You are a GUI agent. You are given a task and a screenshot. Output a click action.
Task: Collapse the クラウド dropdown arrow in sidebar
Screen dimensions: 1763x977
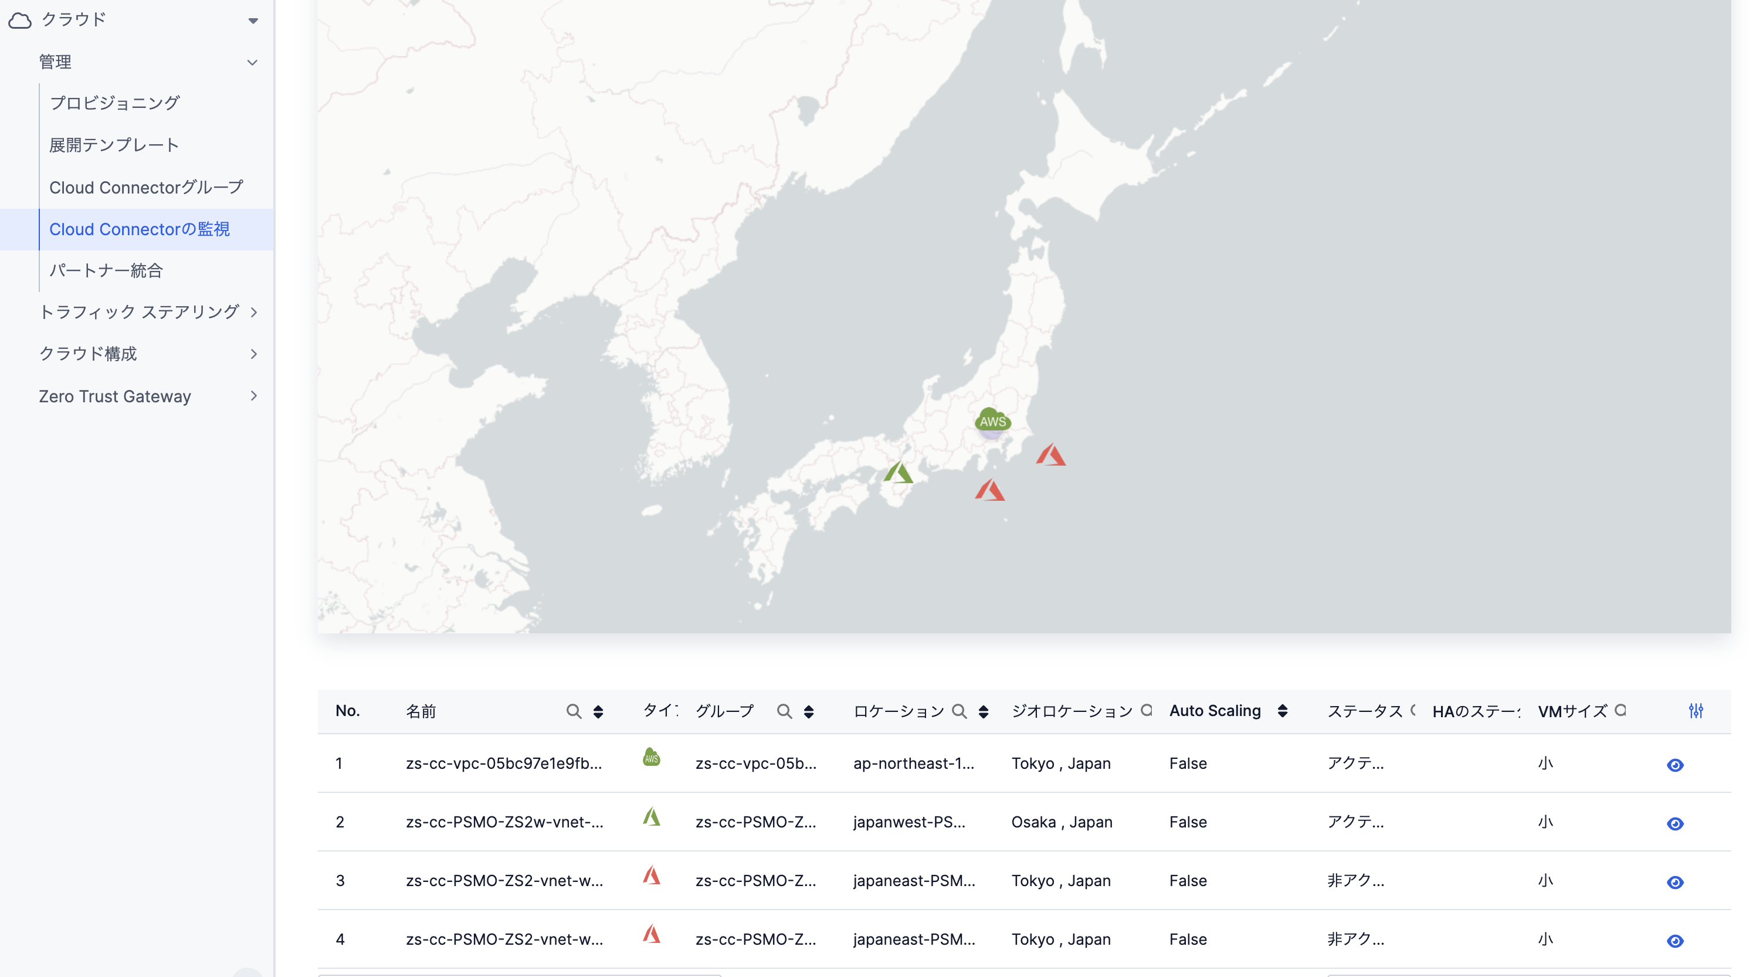point(253,21)
